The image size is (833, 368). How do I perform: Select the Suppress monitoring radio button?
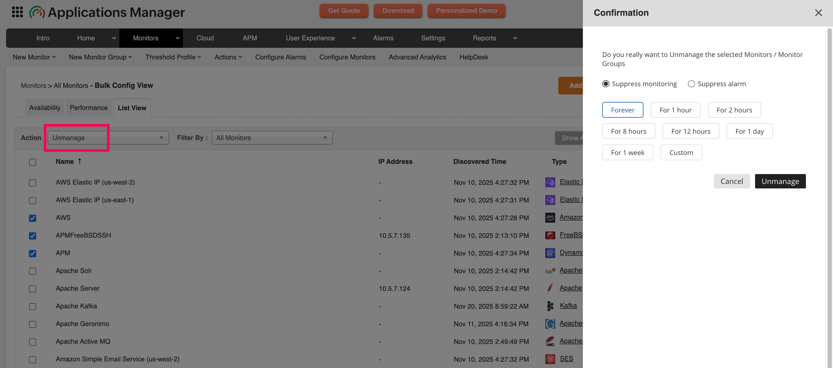[x=606, y=84]
